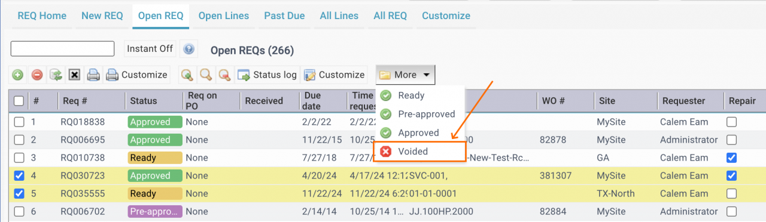Open the Status log

point(267,75)
